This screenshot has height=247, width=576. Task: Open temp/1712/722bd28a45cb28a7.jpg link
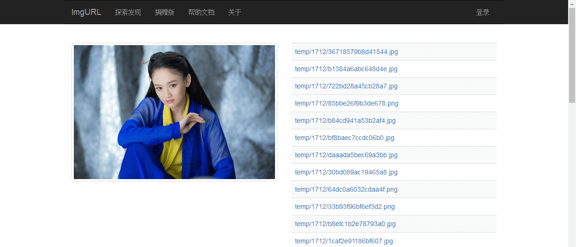click(346, 86)
